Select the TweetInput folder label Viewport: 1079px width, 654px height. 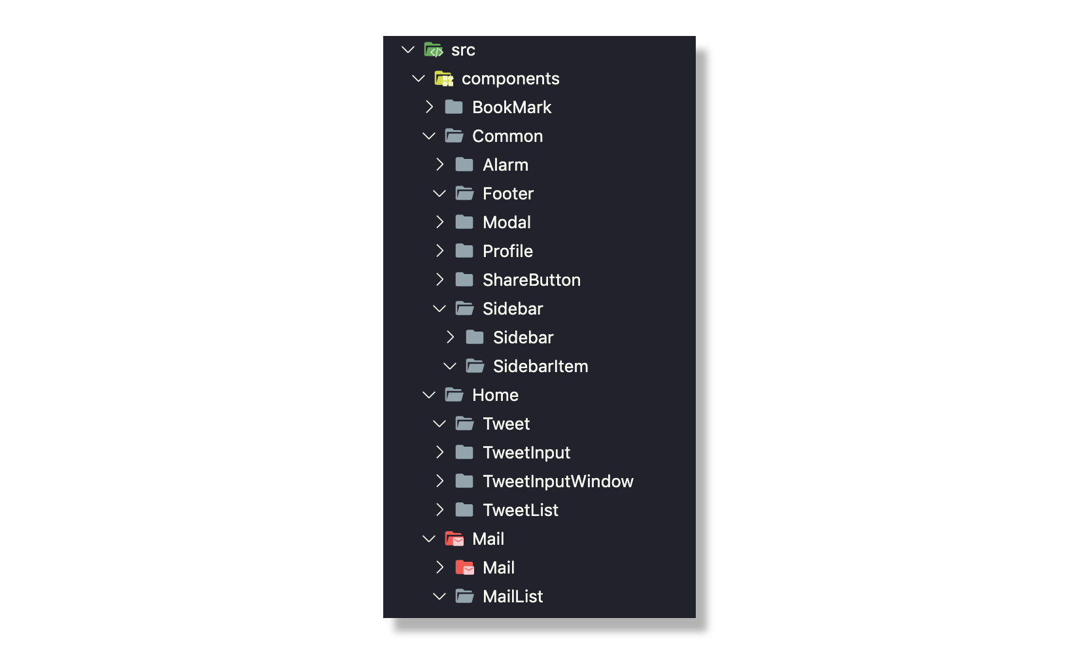click(x=526, y=453)
